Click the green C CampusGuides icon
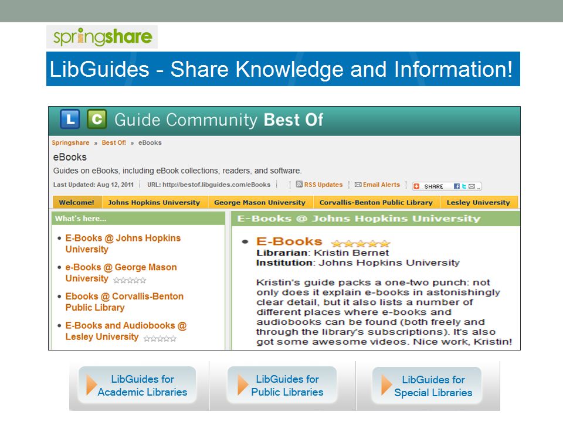563x422 pixels. coord(97,119)
